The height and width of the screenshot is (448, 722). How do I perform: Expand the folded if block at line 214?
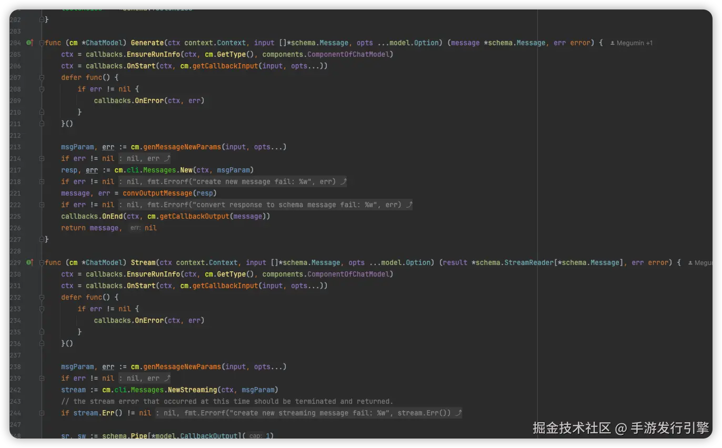pyautogui.click(x=42, y=158)
